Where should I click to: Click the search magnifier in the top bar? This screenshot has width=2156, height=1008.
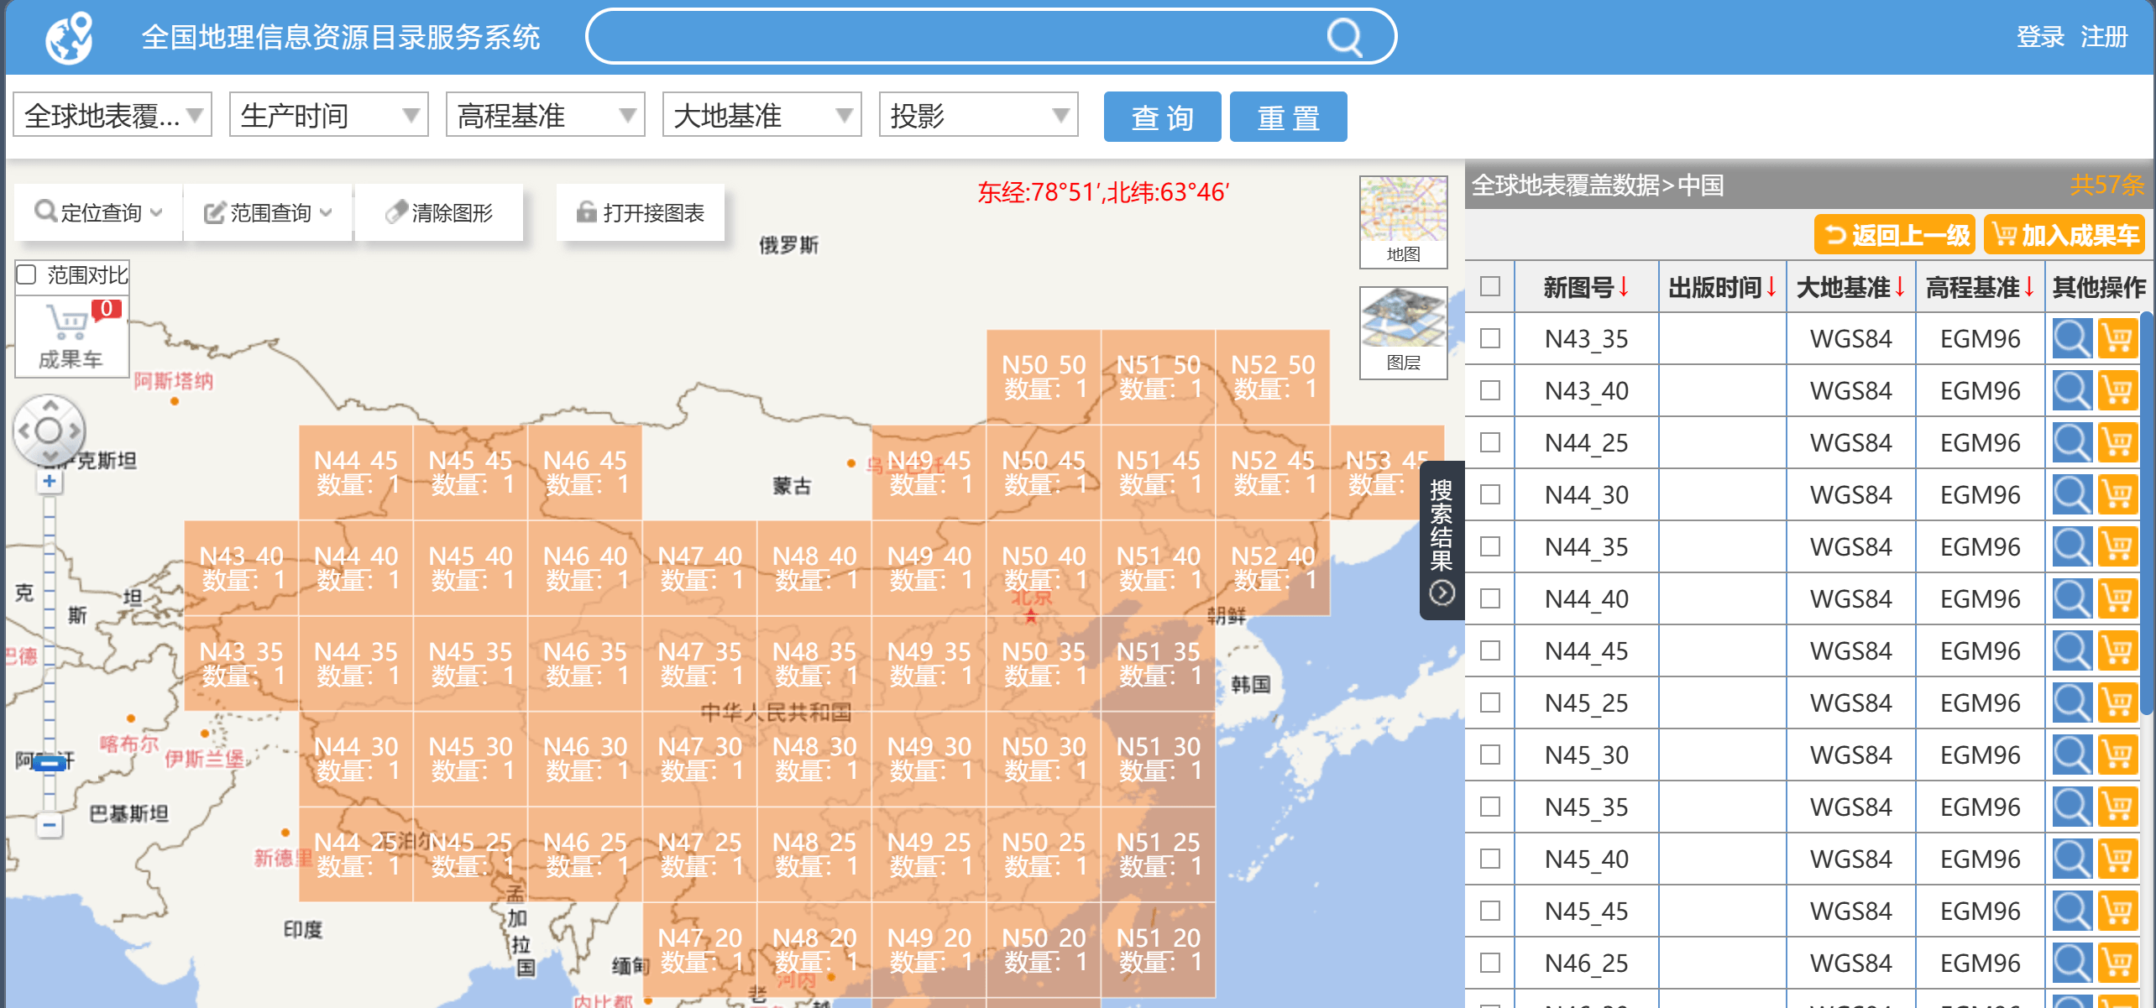(1344, 37)
